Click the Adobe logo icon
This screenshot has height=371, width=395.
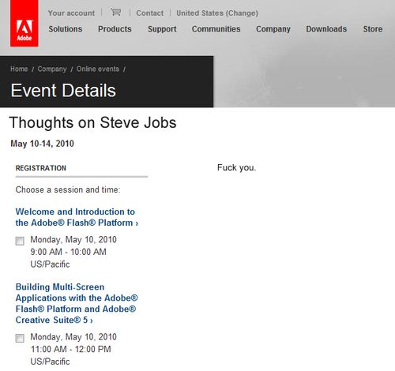[24, 23]
